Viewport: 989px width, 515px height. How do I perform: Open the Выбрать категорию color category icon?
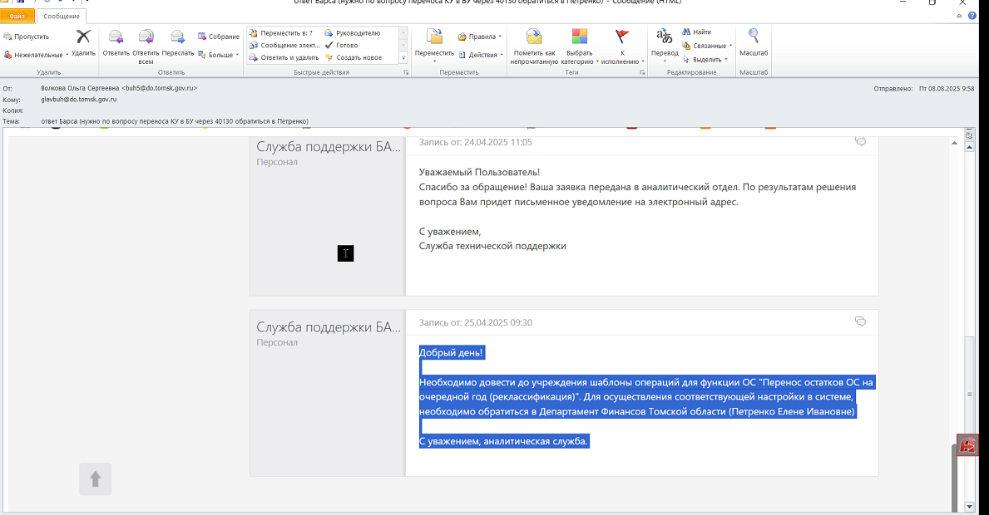pos(579,37)
